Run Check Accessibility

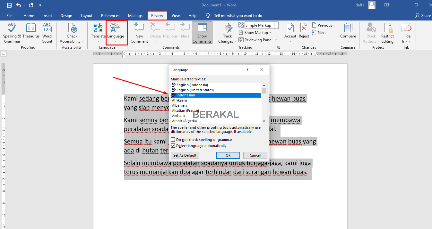pos(72,33)
